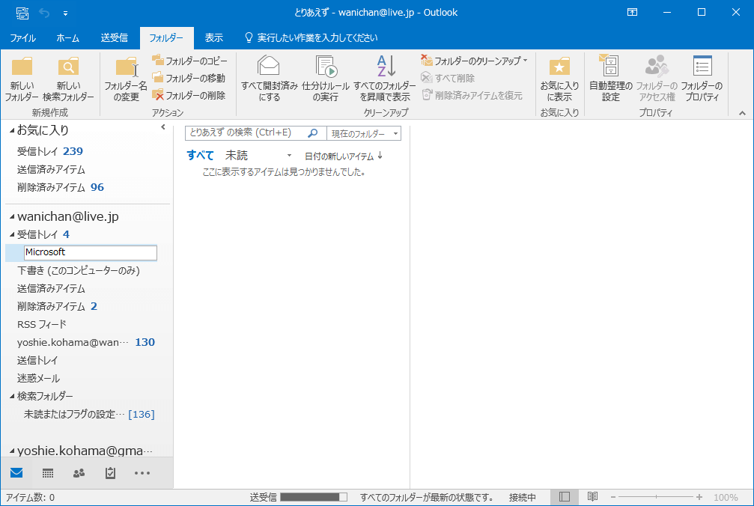Click the 送受信 progress bar
This screenshot has height=506, width=754.
tap(314, 497)
